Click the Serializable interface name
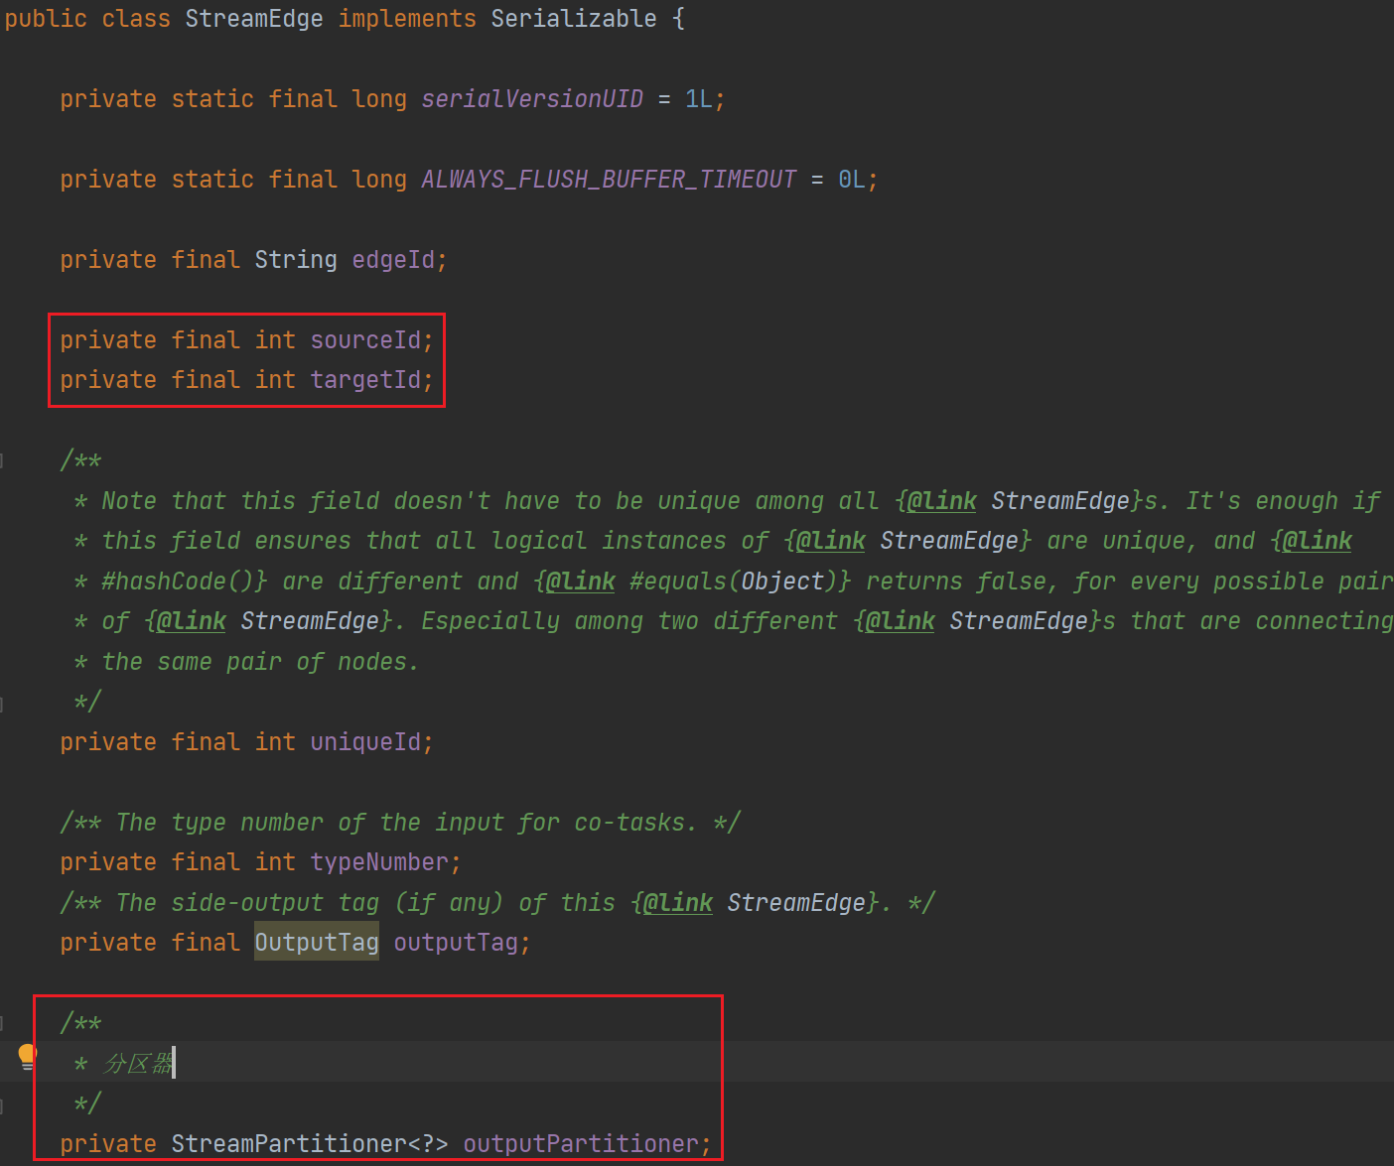 coord(574,19)
